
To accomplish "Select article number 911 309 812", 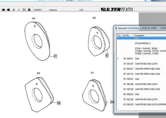I will coord(128,79).
